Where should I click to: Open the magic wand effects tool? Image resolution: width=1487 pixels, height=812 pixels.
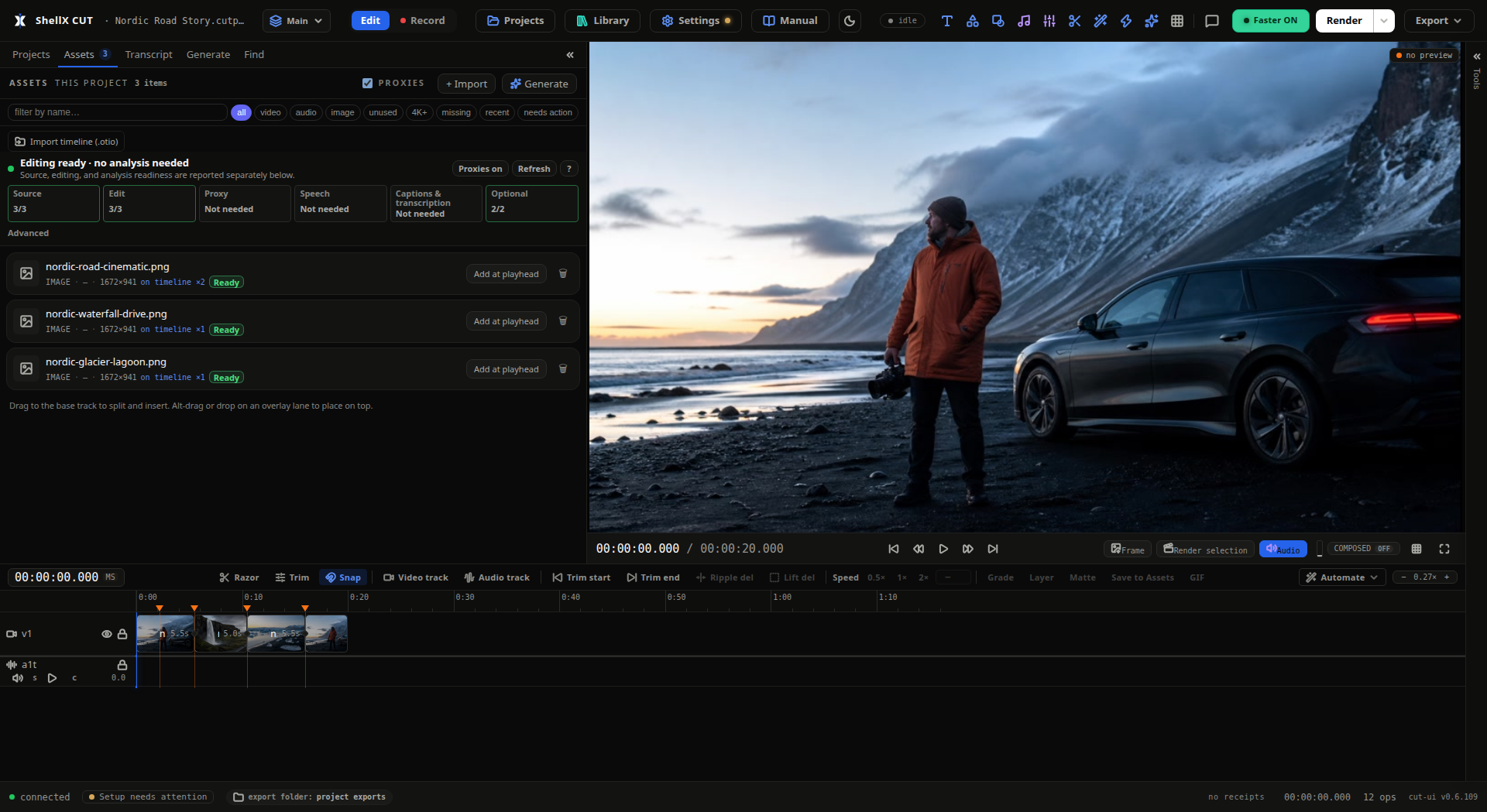(x=1100, y=21)
